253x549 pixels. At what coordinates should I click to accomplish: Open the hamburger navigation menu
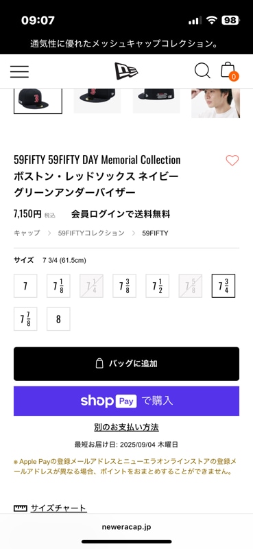pos(19,71)
